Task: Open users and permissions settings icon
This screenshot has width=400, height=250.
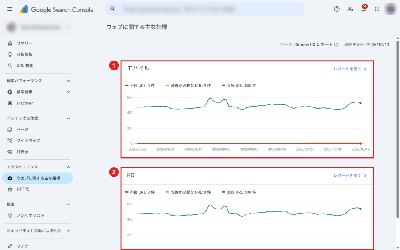Action: point(350,9)
